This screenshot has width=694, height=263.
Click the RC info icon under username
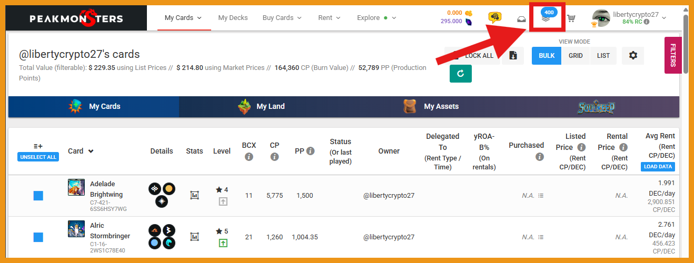coord(646,22)
